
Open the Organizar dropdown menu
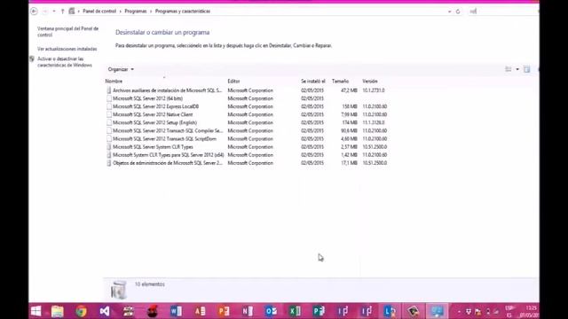[x=121, y=69]
